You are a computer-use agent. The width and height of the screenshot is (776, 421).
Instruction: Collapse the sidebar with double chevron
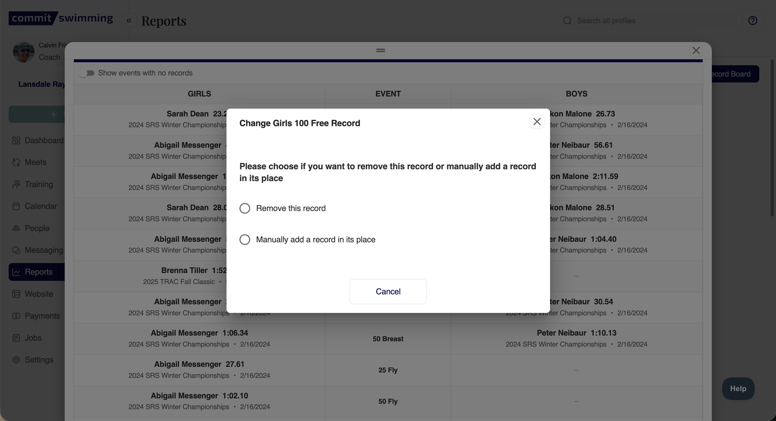point(129,20)
